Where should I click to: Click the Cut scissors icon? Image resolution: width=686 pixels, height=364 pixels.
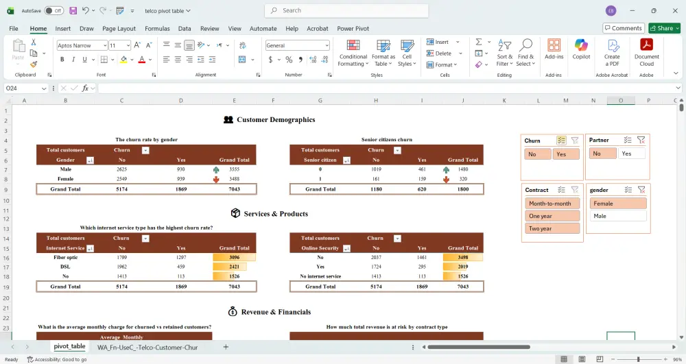click(33, 42)
